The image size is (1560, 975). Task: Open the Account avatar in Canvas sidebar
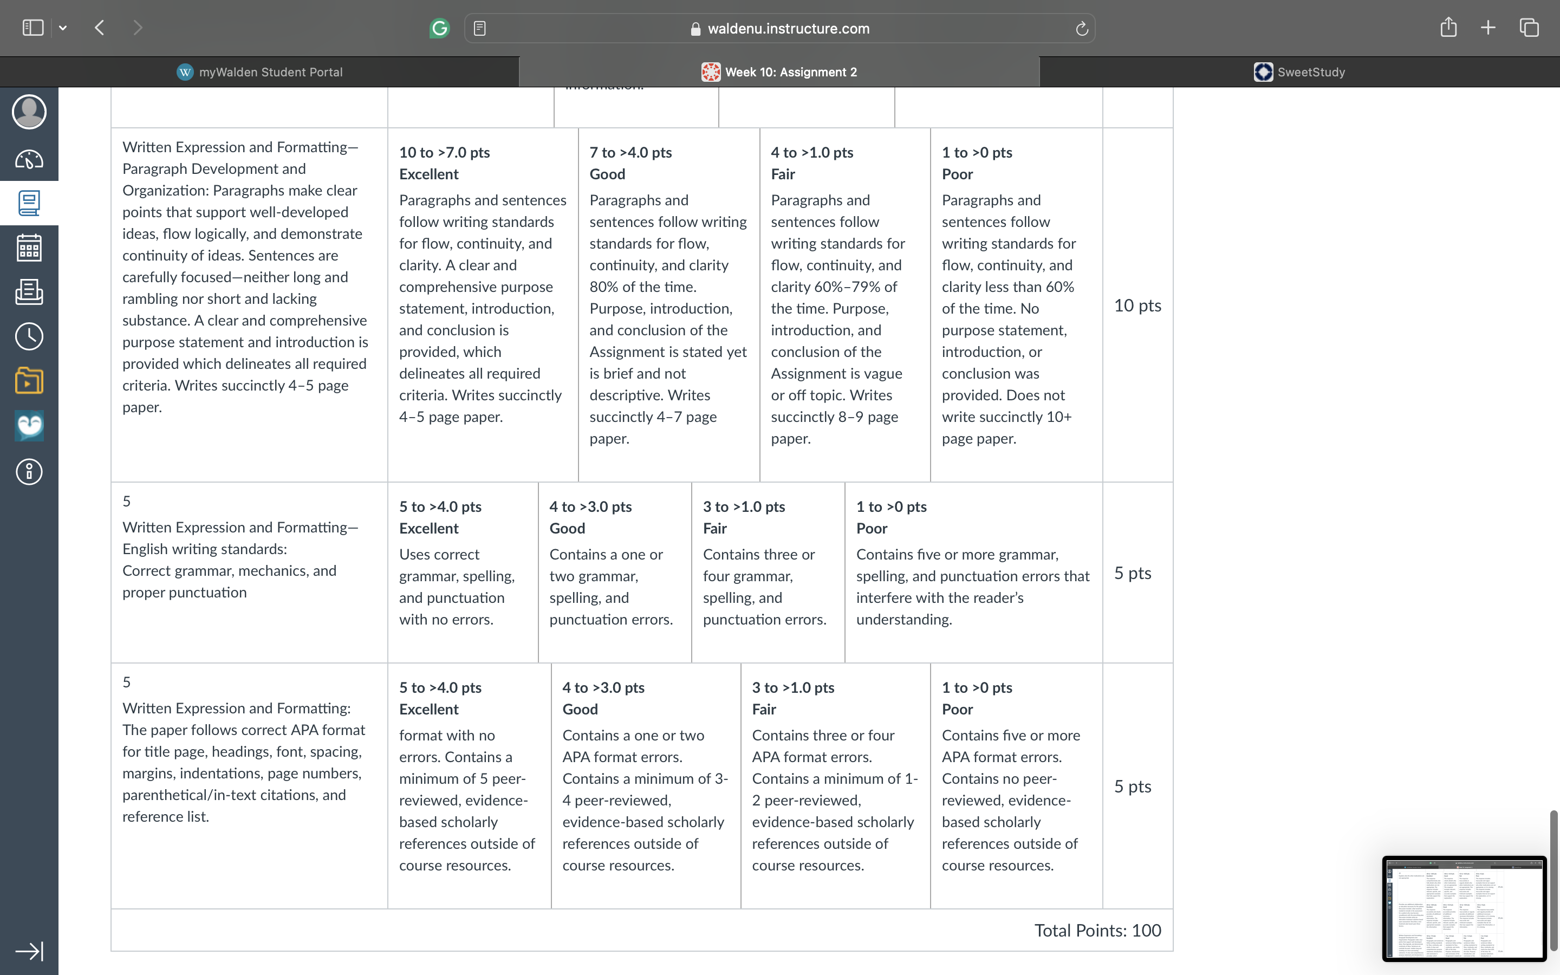[x=29, y=112]
